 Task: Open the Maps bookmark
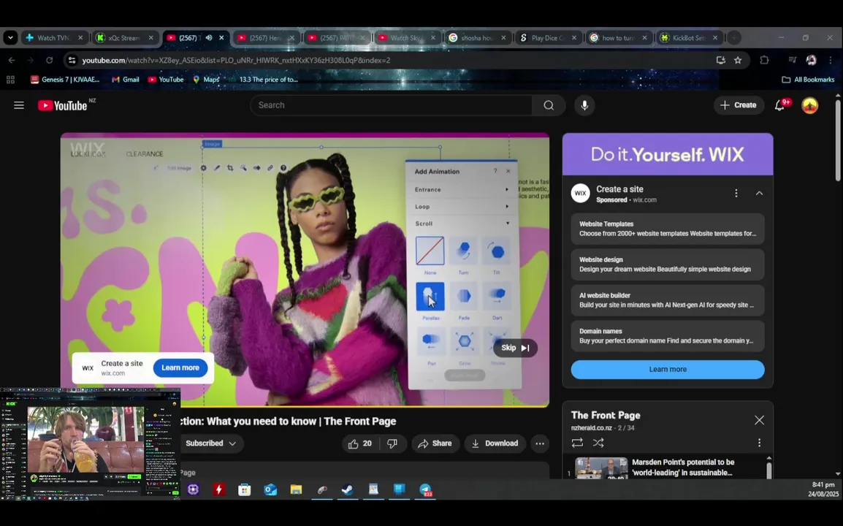coord(206,80)
